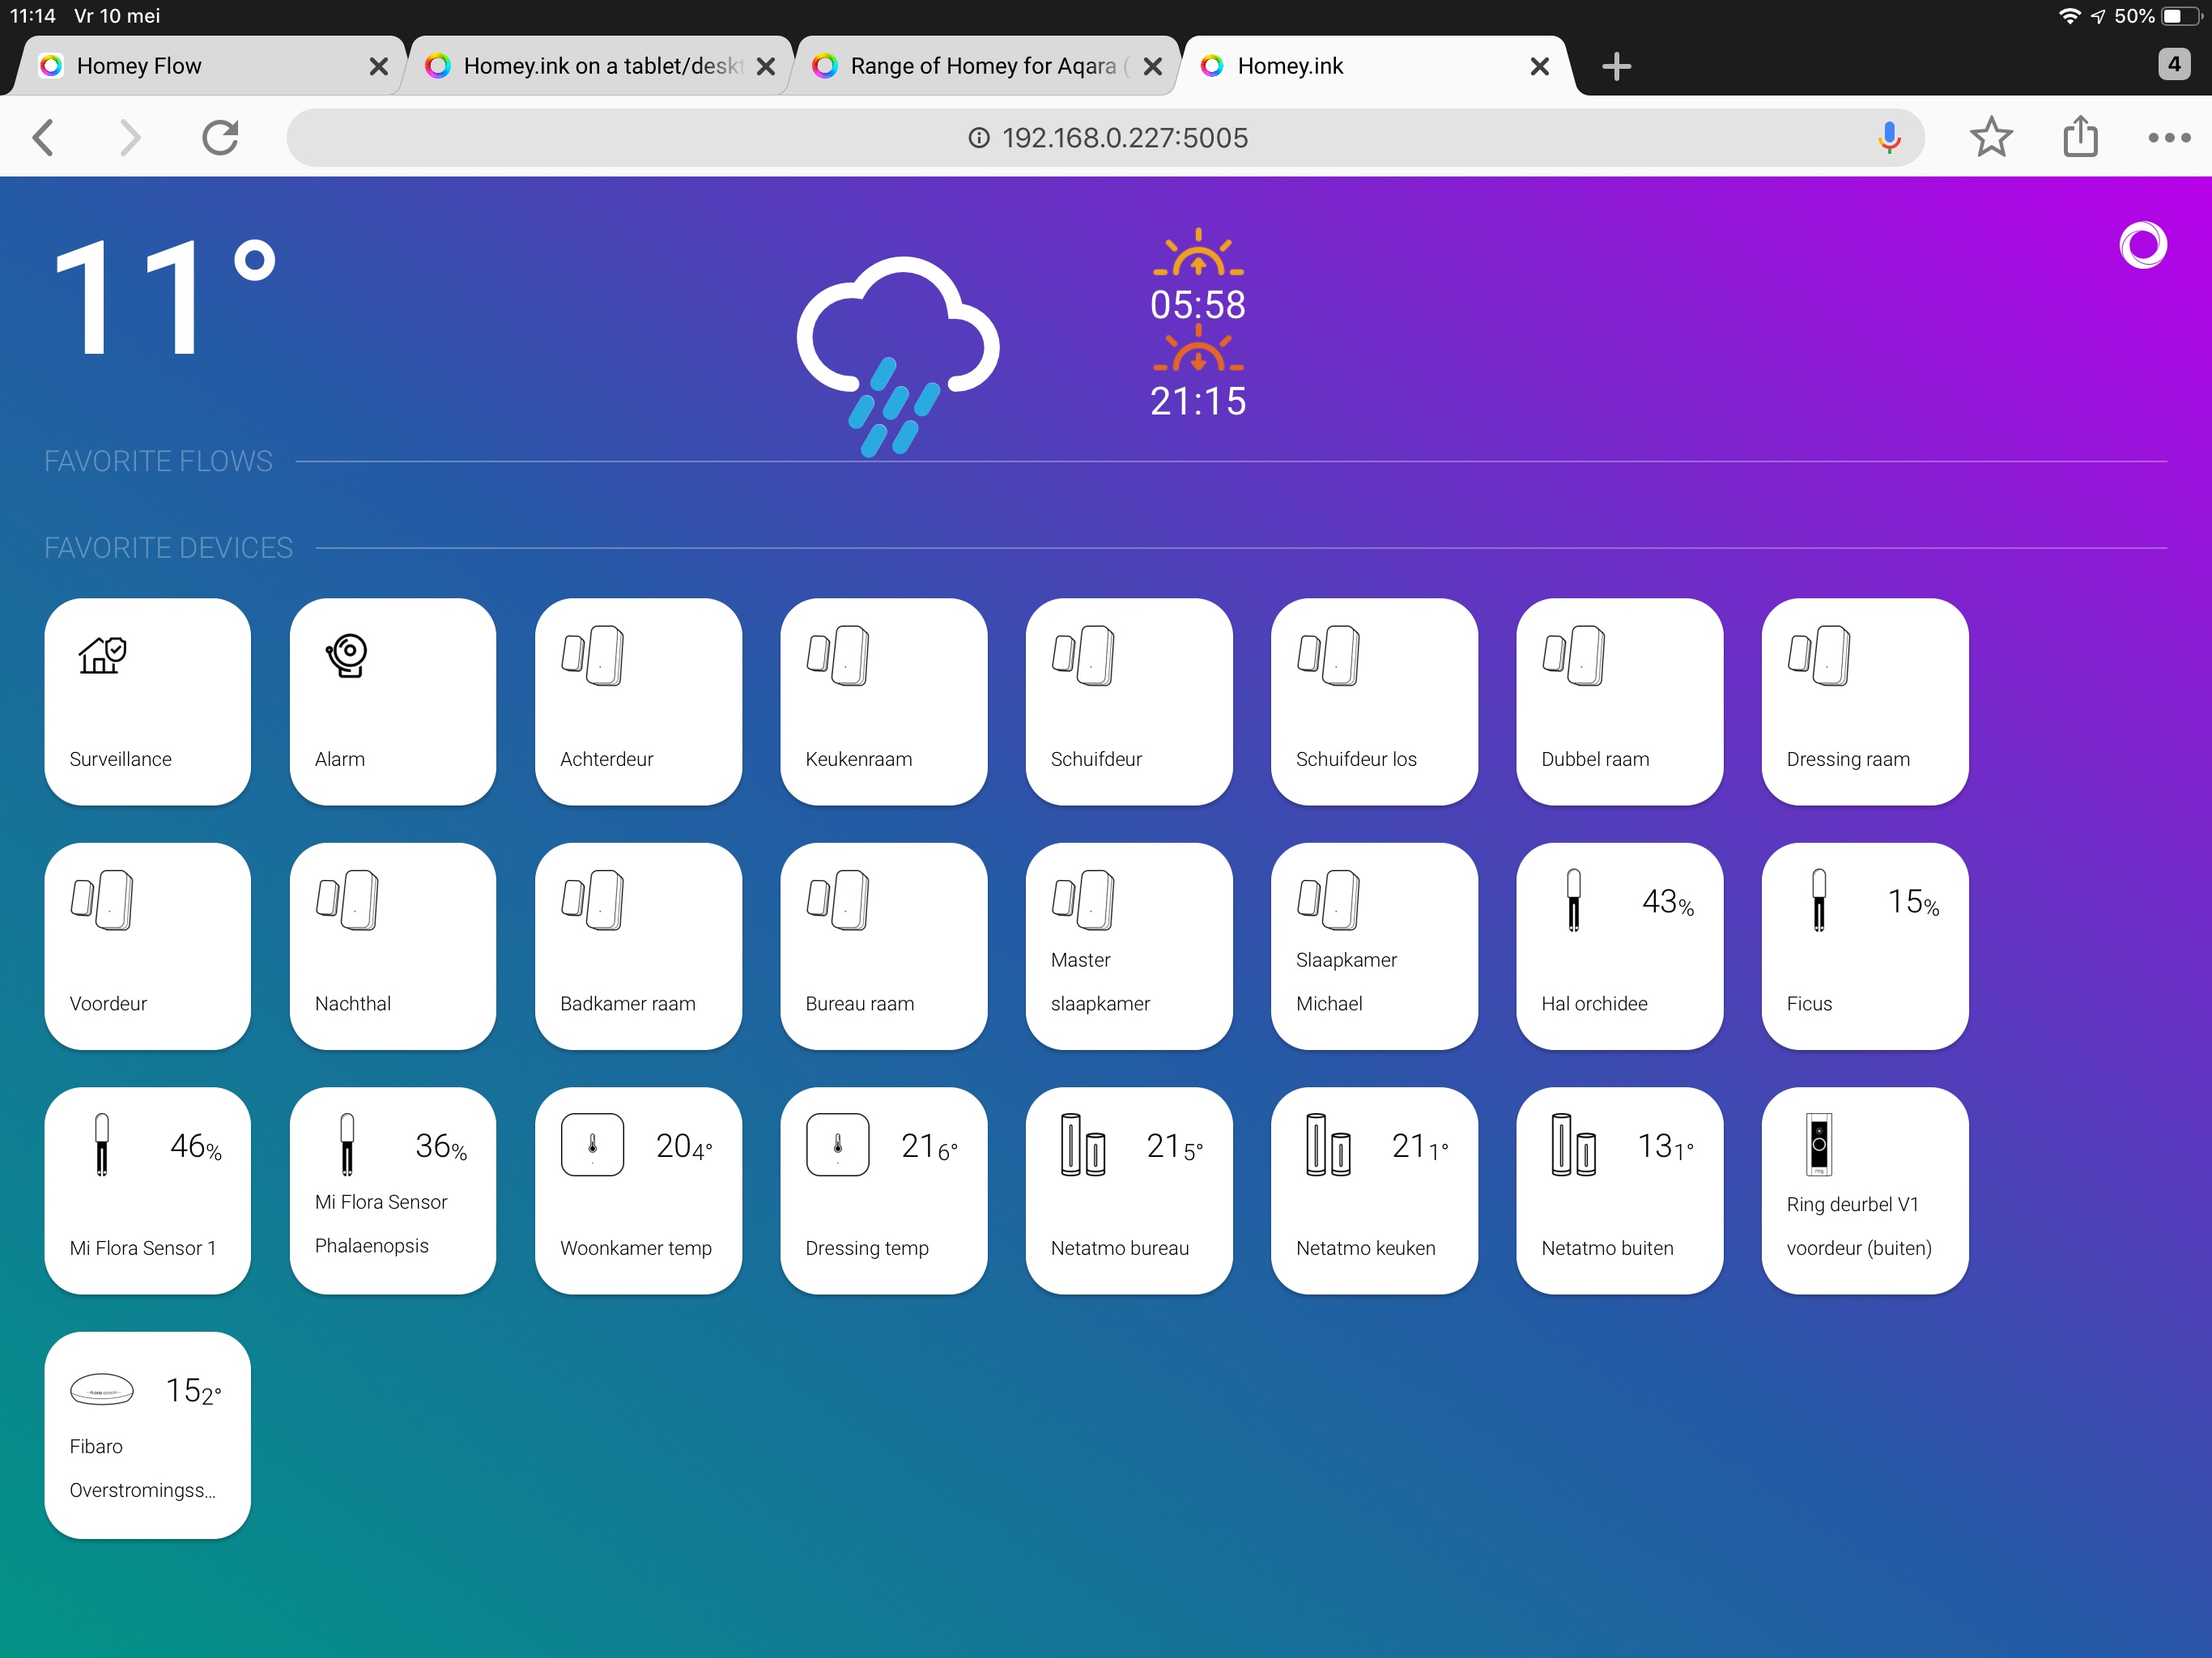Activate the microphone voice search icon
2212x1658 pixels.
point(1888,137)
